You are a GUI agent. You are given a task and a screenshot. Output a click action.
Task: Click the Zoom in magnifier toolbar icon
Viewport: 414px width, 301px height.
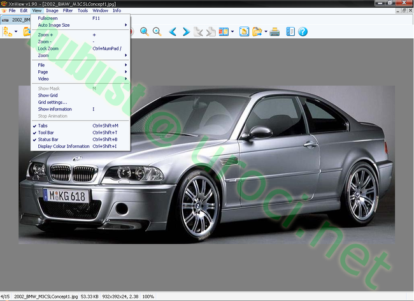tap(145, 32)
